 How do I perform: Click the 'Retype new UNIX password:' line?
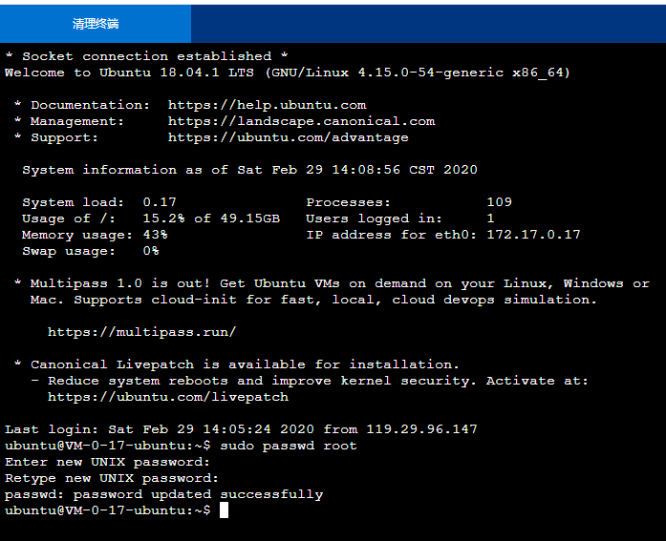tap(111, 478)
